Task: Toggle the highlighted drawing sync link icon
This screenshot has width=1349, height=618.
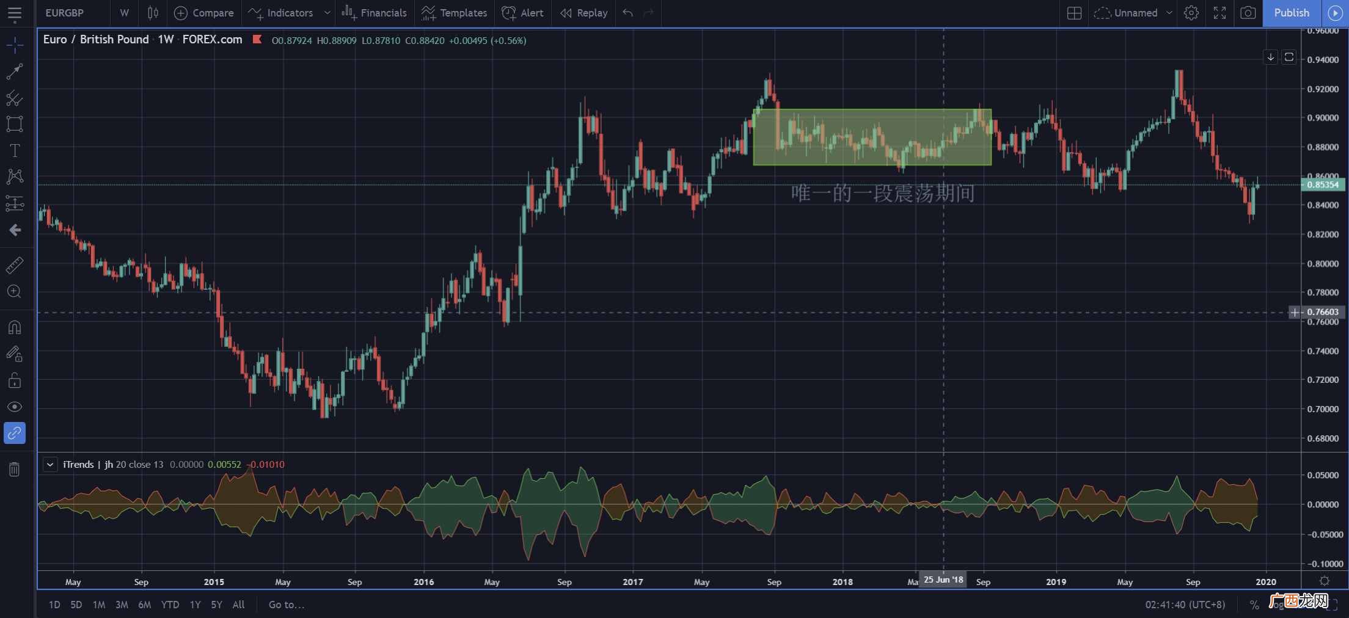Action: point(15,433)
